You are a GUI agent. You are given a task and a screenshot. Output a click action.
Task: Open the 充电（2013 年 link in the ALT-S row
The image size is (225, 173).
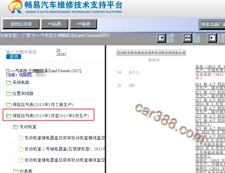210,68
